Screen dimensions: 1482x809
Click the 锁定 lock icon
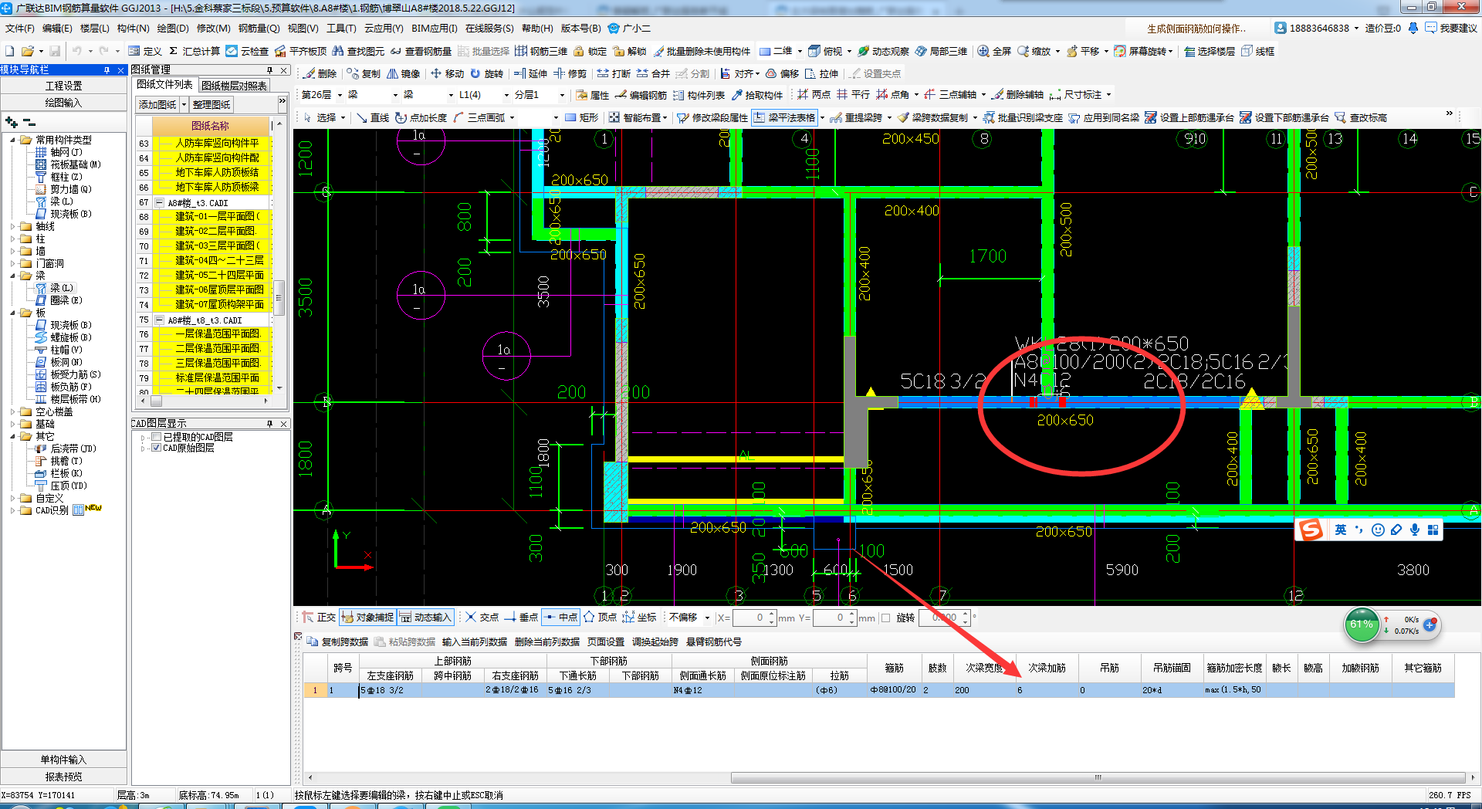pos(590,51)
